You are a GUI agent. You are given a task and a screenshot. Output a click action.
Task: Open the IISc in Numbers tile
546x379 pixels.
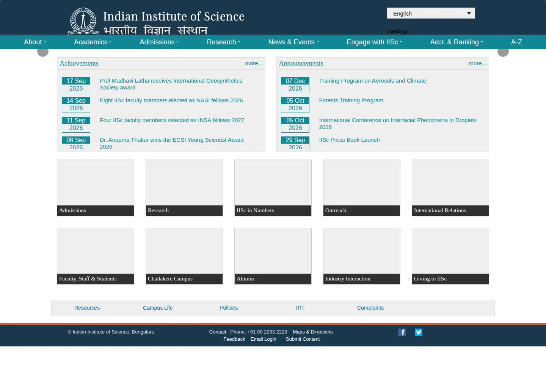click(273, 188)
